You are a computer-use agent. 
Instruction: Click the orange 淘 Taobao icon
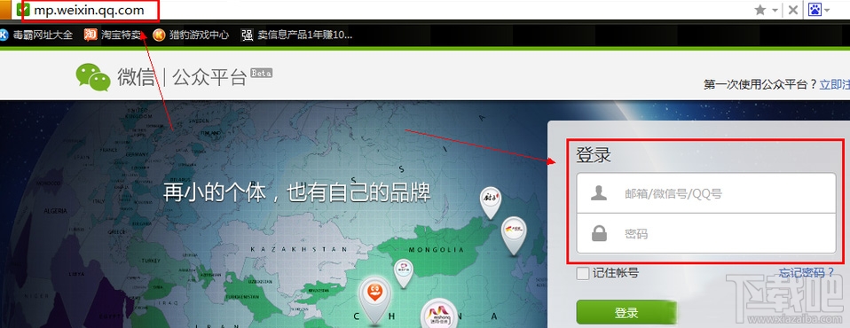[x=91, y=35]
